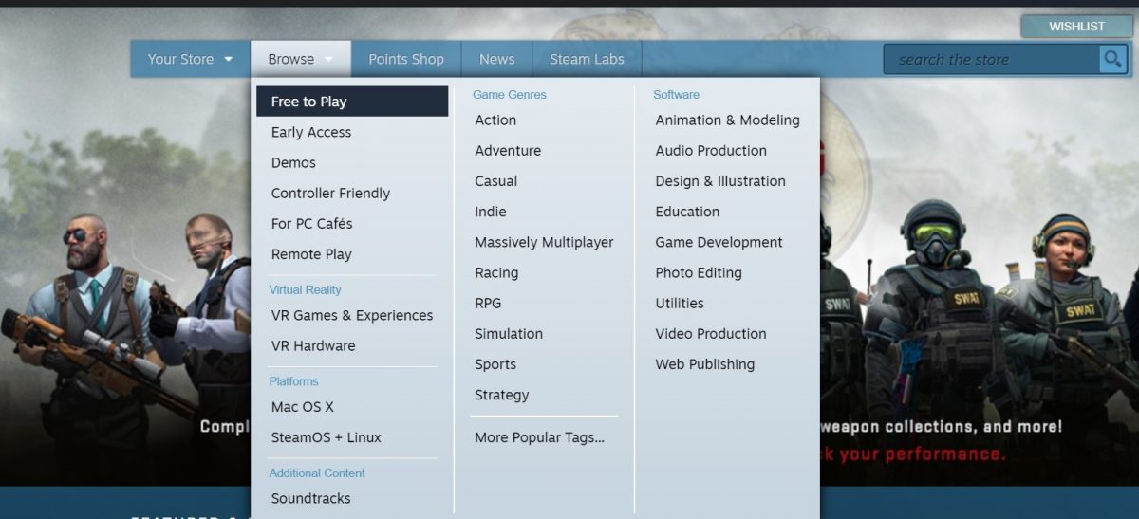Open the Action game genre
Viewport: 1139px width, 519px height.
495,120
